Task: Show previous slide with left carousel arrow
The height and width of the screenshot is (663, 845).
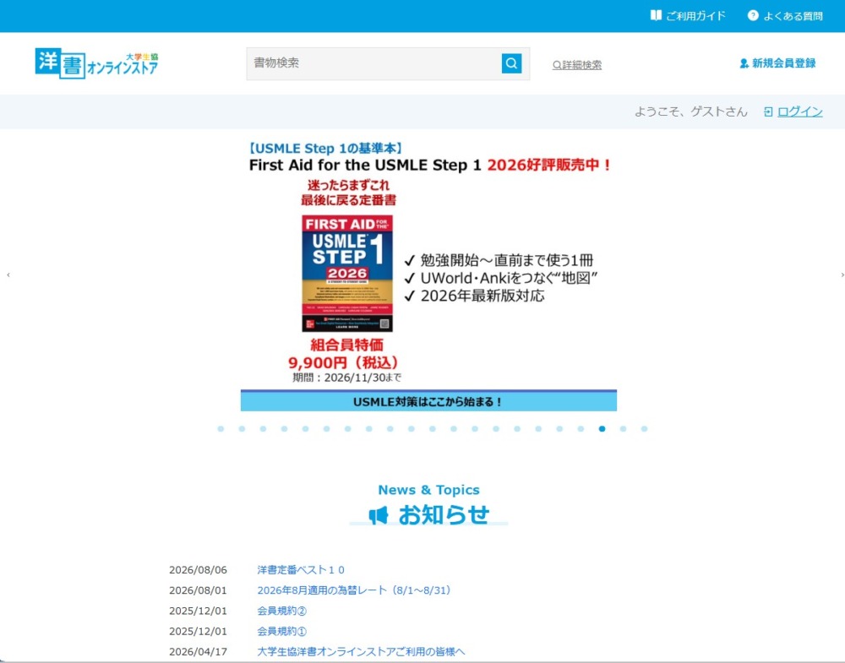Action: pyautogui.click(x=8, y=274)
